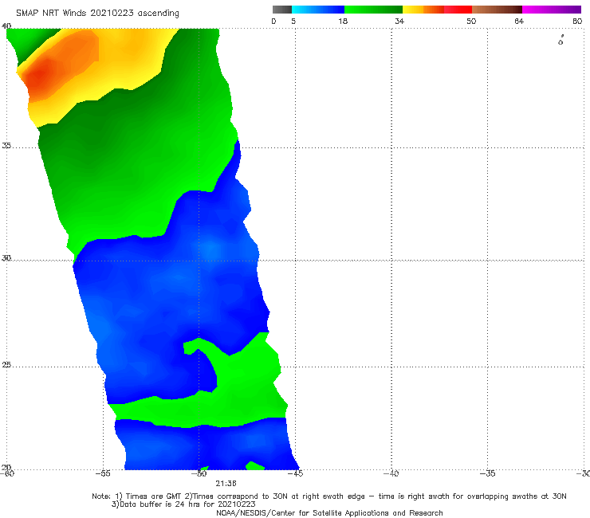This screenshot has width=590, height=518.
Task: Click the swath time label '21:36'
Action: coord(226,484)
